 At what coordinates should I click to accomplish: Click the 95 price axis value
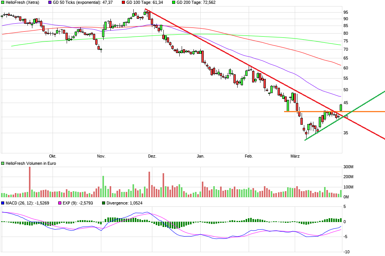(346, 12)
